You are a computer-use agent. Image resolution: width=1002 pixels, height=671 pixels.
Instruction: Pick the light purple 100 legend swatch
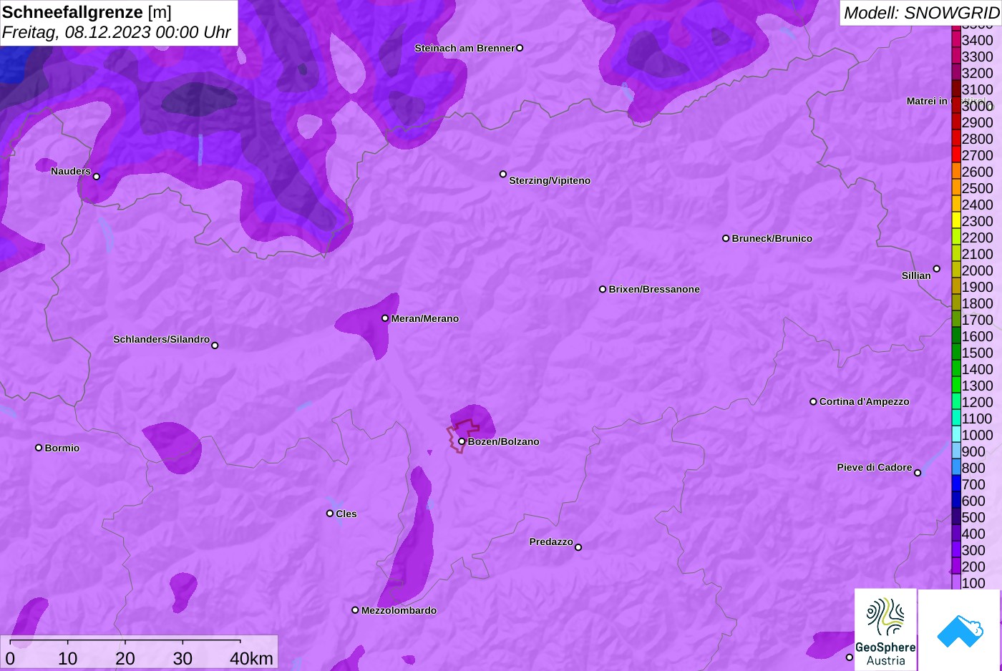click(x=956, y=582)
